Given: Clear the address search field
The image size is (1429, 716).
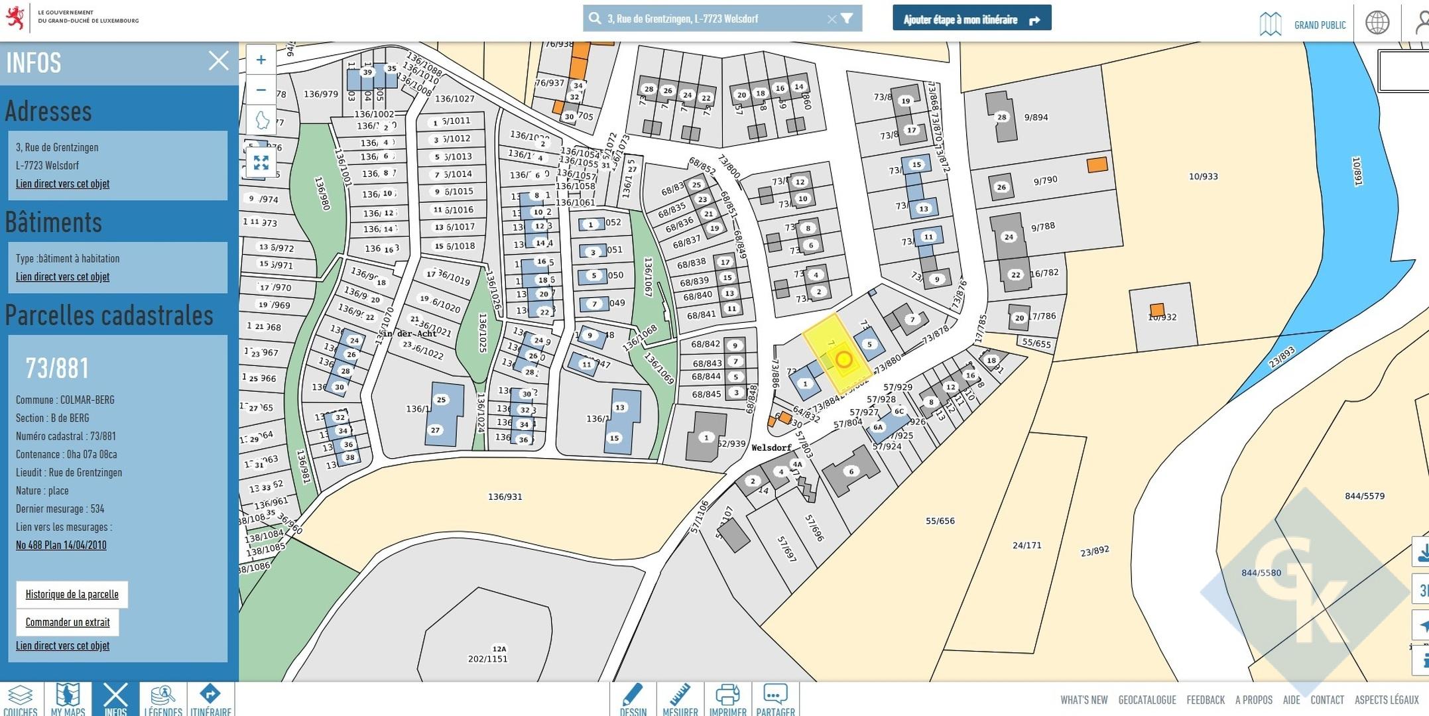Looking at the screenshot, I should point(832,19).
